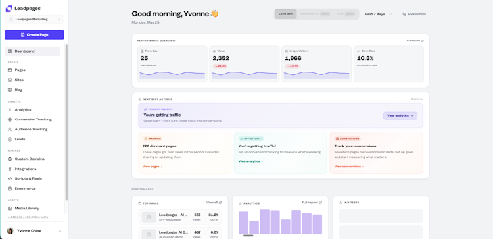Viewport: 493px width, 239px height.
Task: Expand the Leadpages Marketing workspace dropdown
Action: 34,20
